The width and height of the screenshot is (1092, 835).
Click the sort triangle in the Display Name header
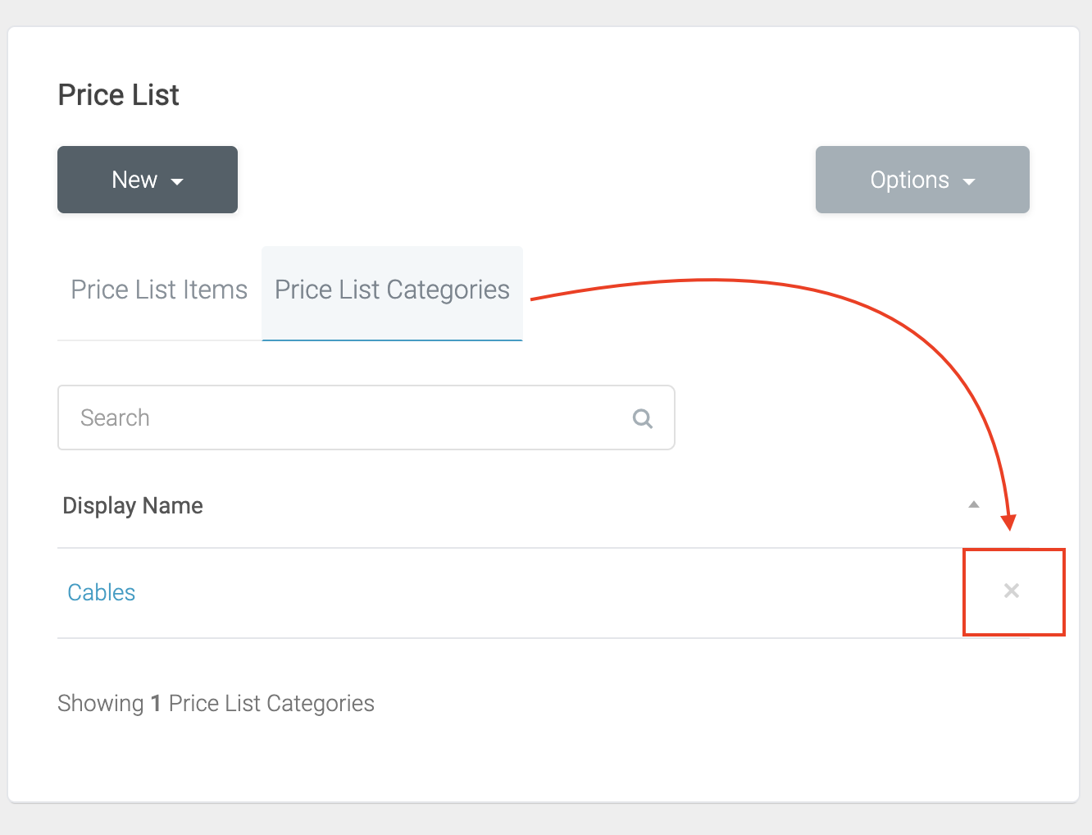pos(974,504)
